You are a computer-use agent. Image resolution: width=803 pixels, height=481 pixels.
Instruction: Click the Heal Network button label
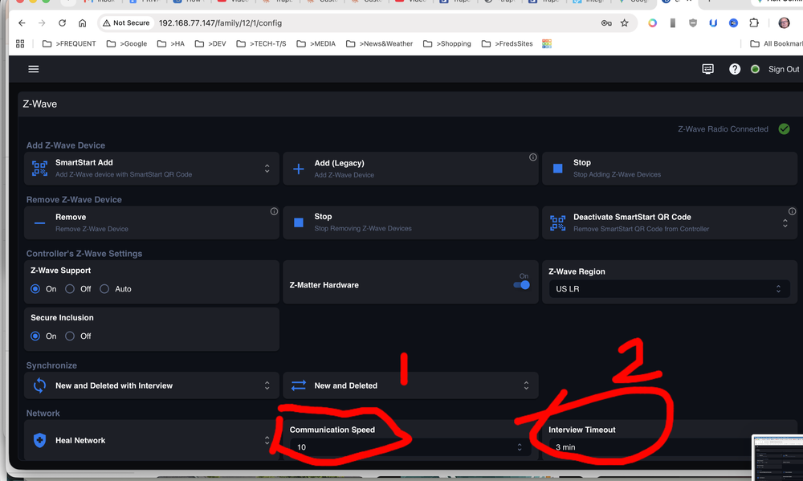click(80, 441)
